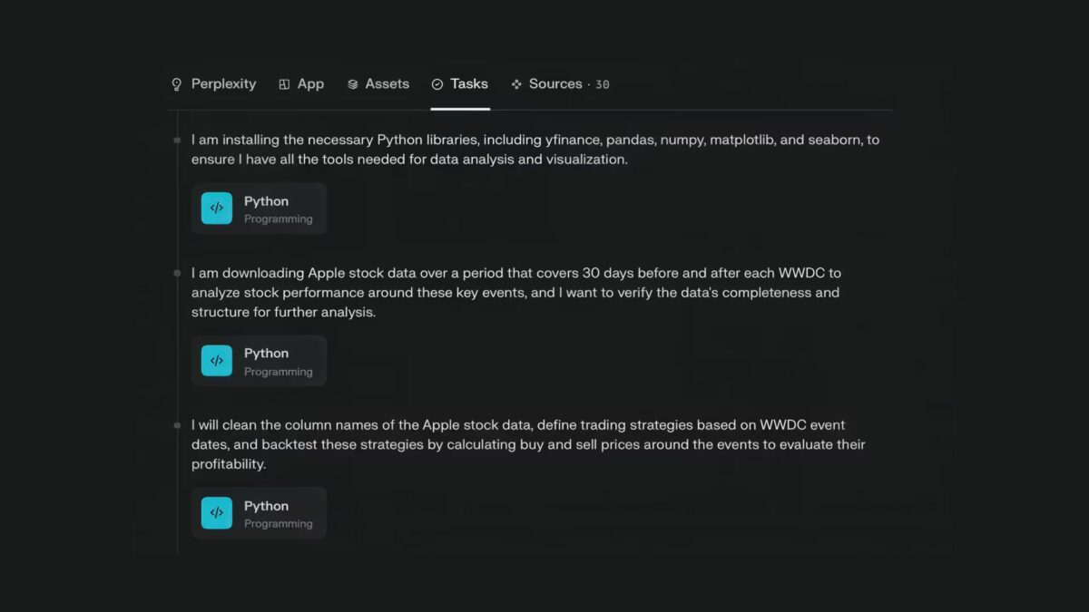Open the Assets tab label
Image resolution: width=1089 pixels, height=612 pixels.
tap(388, 84)
